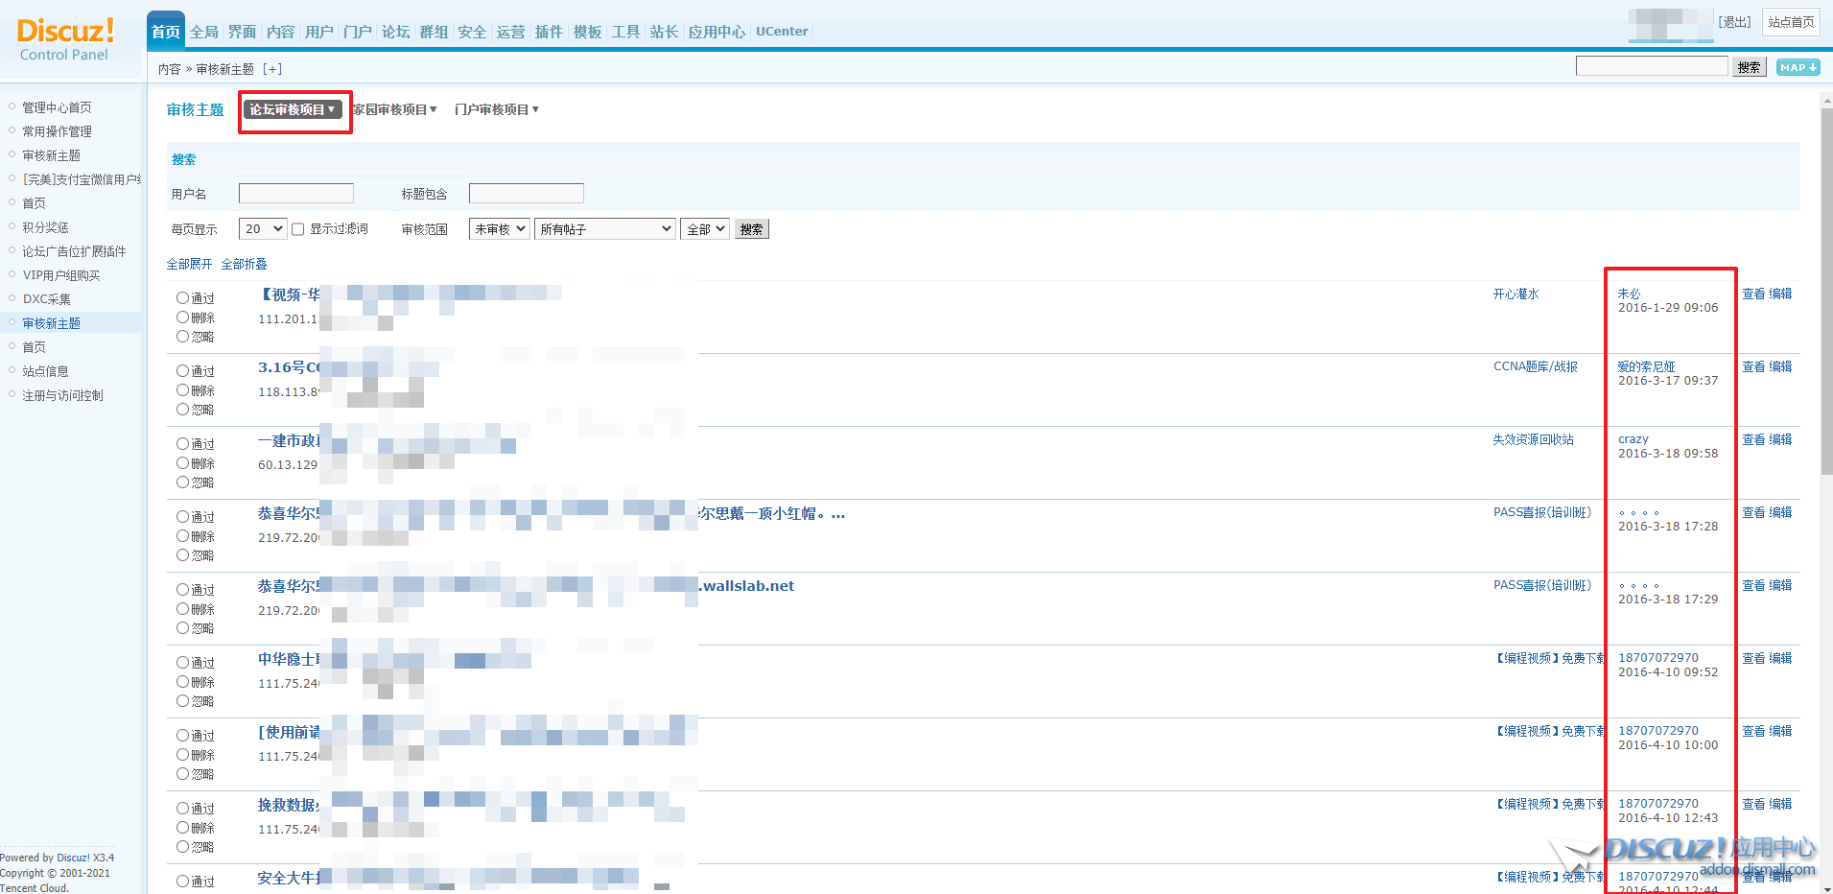This screenshot has height=894, width=1833.
Task: Switch to the 插件 top menu tab
Action: pos(549,32)
